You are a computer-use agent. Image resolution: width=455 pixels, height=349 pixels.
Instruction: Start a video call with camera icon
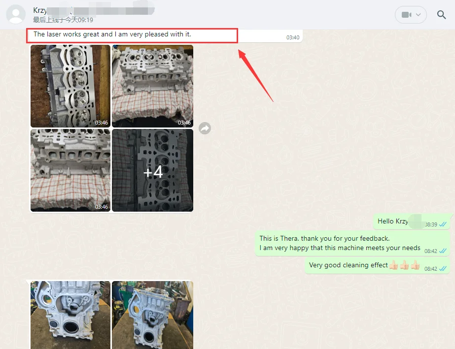[x=406, y=14]
